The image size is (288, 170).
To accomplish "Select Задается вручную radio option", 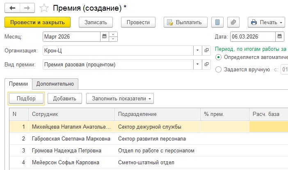I will tap(218, 70).
